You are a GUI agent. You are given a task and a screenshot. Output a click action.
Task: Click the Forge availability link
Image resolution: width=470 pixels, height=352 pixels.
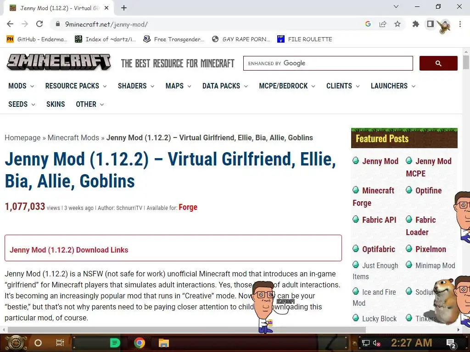pos(188,207)
